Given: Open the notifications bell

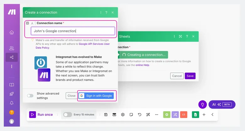Looking at the screenshot, I should pos(12,103).
